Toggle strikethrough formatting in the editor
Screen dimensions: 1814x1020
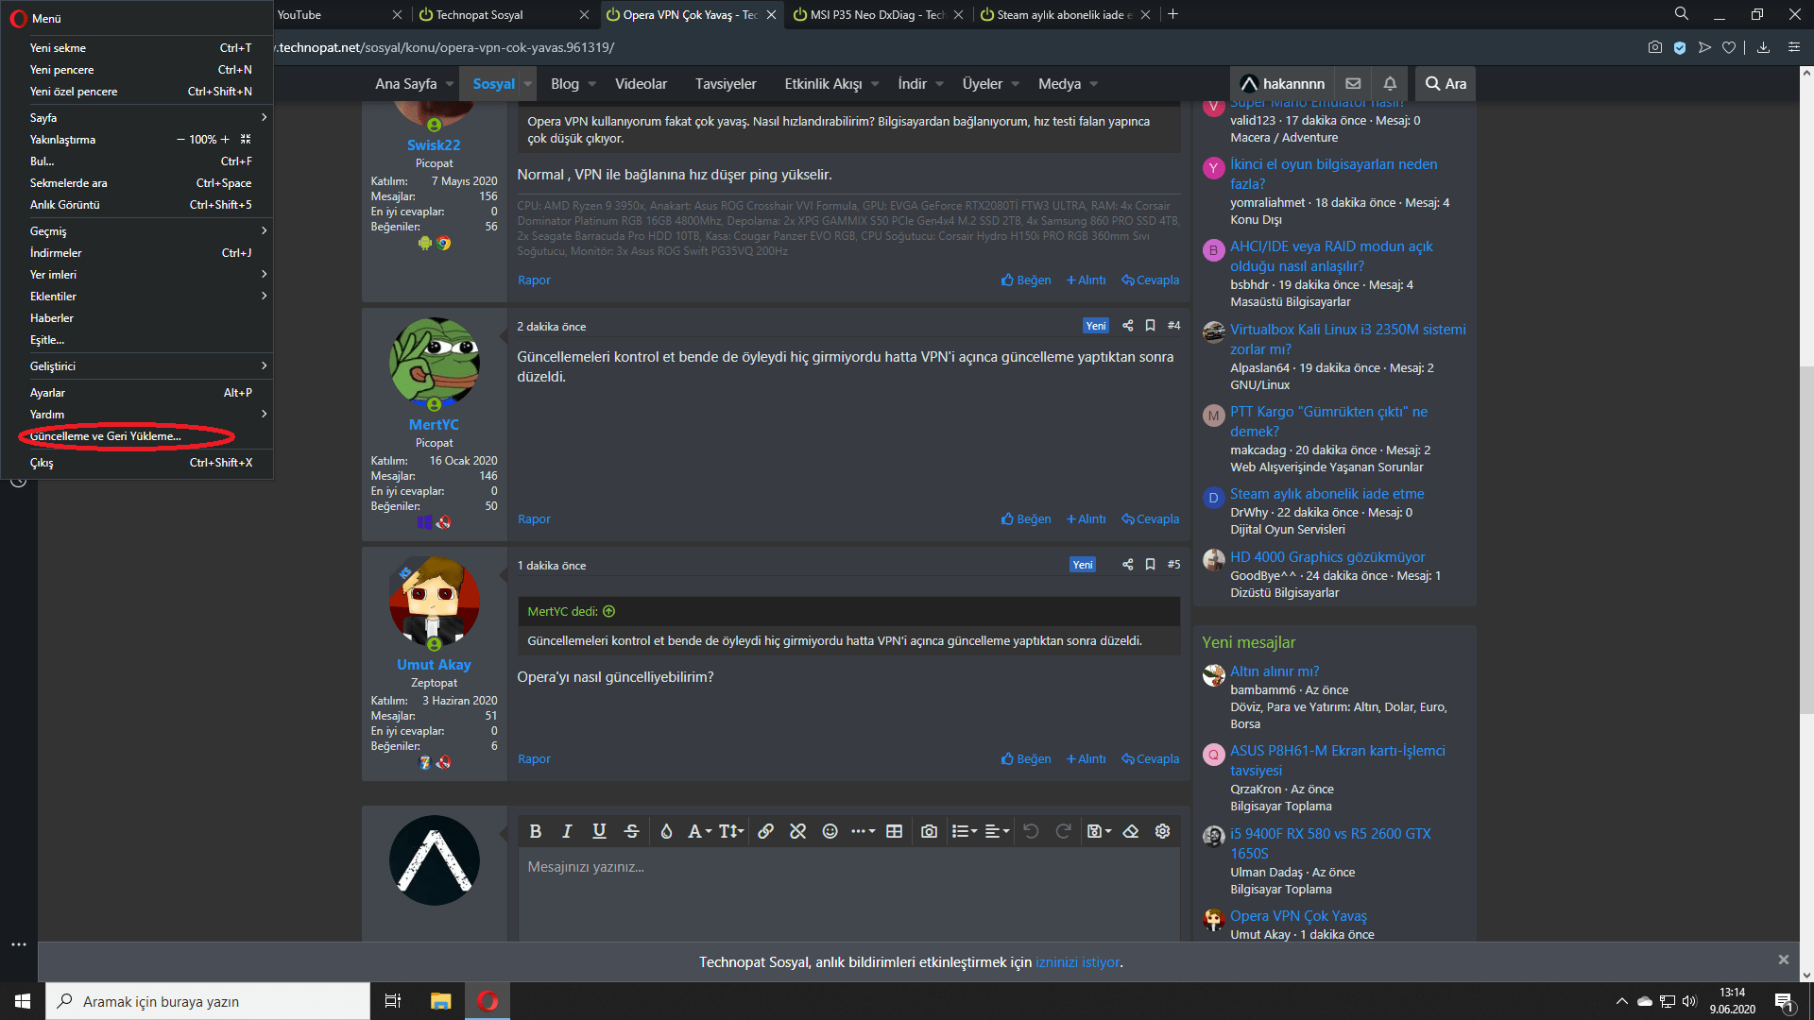tap(631, 831)
